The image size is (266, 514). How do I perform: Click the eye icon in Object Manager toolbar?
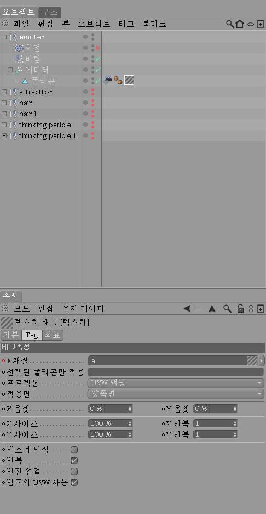click(x=250, y=24)
